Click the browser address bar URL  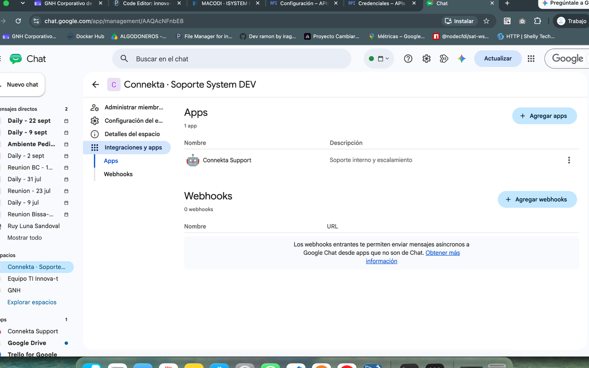coord(114,21)
